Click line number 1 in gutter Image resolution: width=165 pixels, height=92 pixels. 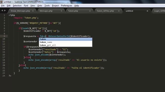pos(4,15)
